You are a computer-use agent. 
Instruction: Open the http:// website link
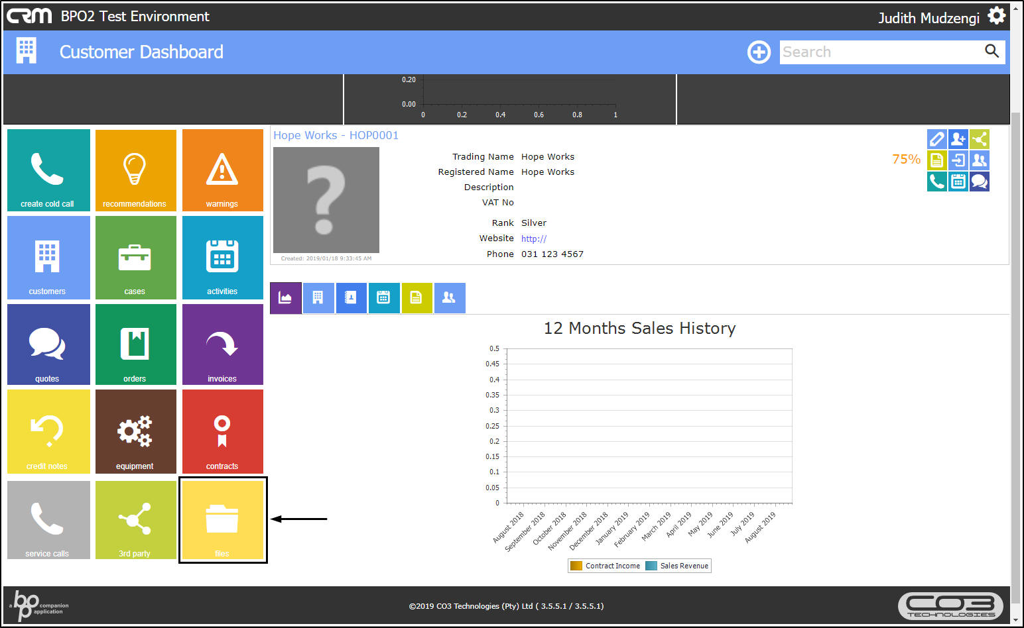click(534, 238)
